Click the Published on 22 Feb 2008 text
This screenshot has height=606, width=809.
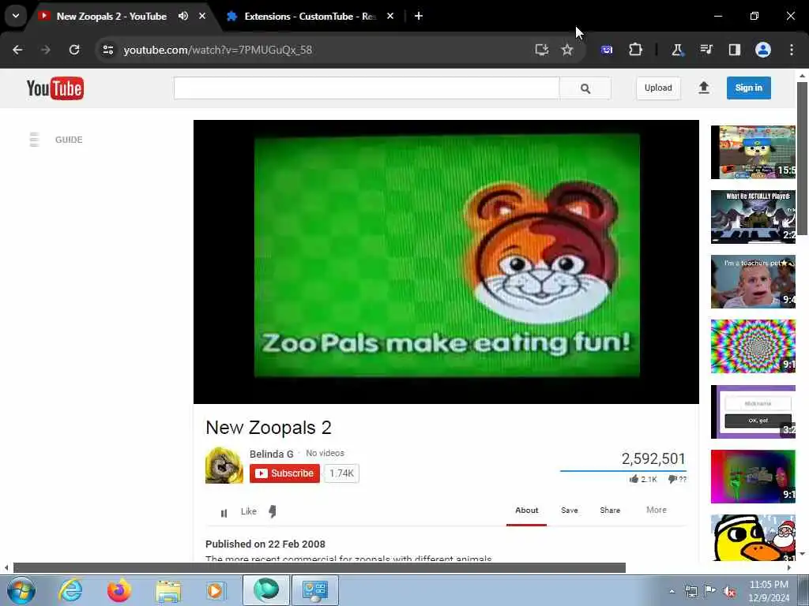tap(265, 544)
